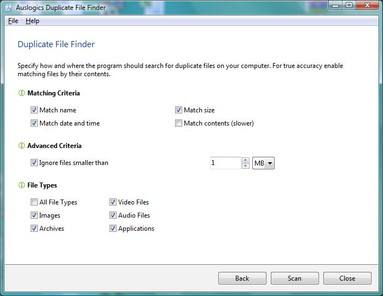Toggle Ignore files smaller than checkbox

(x=34, y=163)
